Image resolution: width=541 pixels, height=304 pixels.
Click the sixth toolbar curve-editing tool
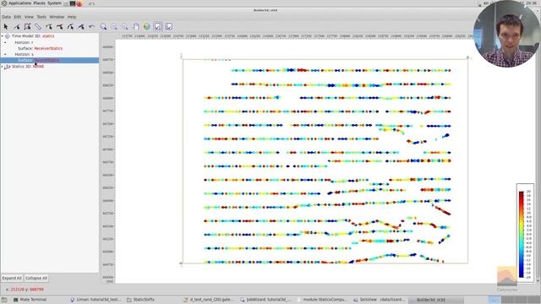point(60,26)
